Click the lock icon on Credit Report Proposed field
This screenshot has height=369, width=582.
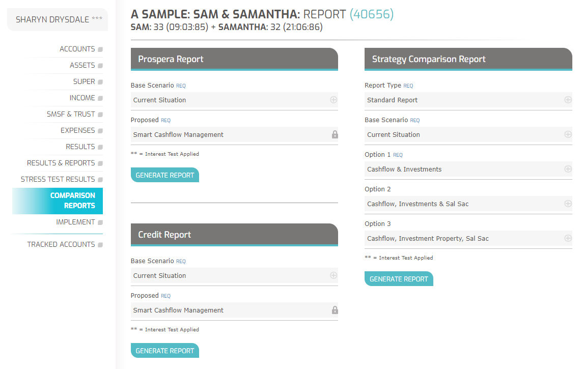pos(335,309)
